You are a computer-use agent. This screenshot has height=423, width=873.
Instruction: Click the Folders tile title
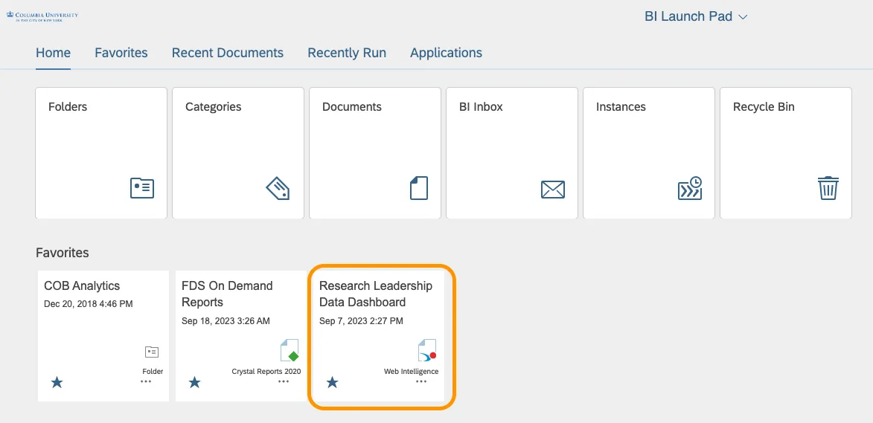tap(68, 107)
